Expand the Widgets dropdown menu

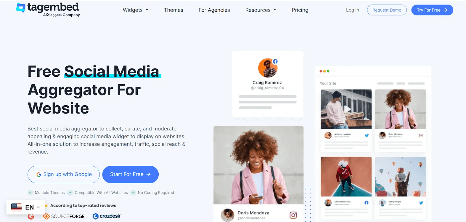click(x=136, y=10)
